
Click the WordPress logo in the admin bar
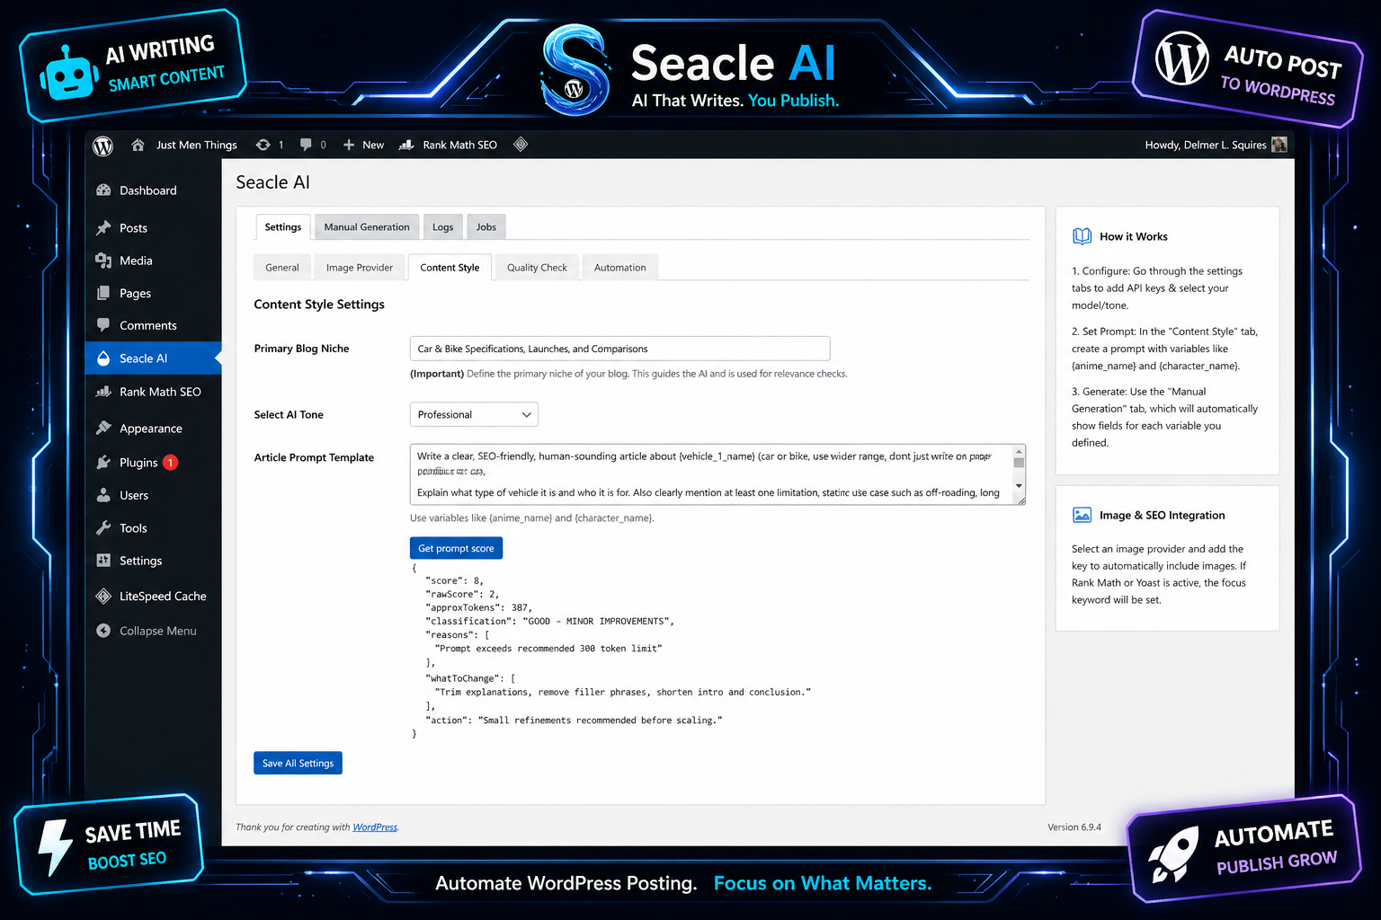click(x=102, y=145)
